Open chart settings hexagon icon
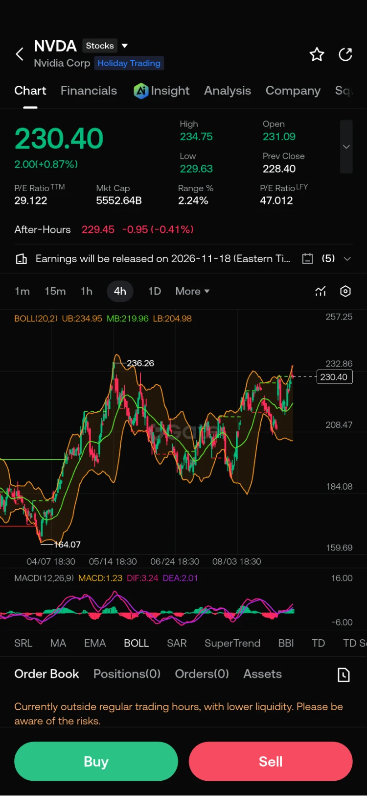367x796 pixels. [x=345, y=291]
